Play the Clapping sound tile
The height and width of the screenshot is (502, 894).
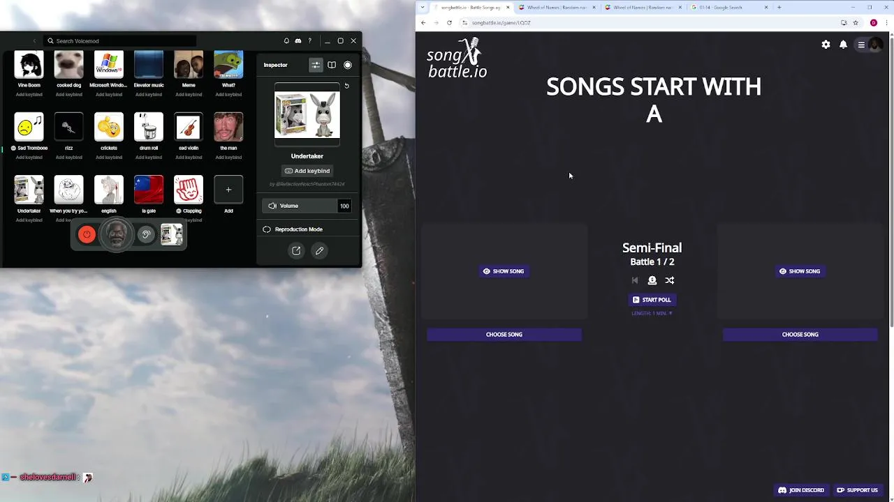[x=188, y=189]
